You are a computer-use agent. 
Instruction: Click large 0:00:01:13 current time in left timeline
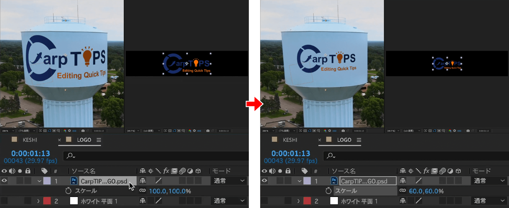31,153
